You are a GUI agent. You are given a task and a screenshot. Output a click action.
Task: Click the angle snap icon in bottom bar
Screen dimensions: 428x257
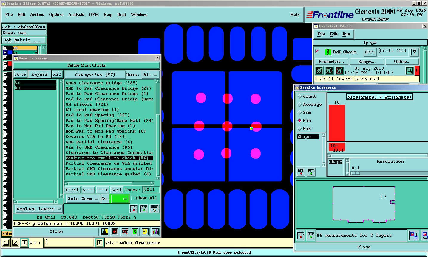point(15,243)
